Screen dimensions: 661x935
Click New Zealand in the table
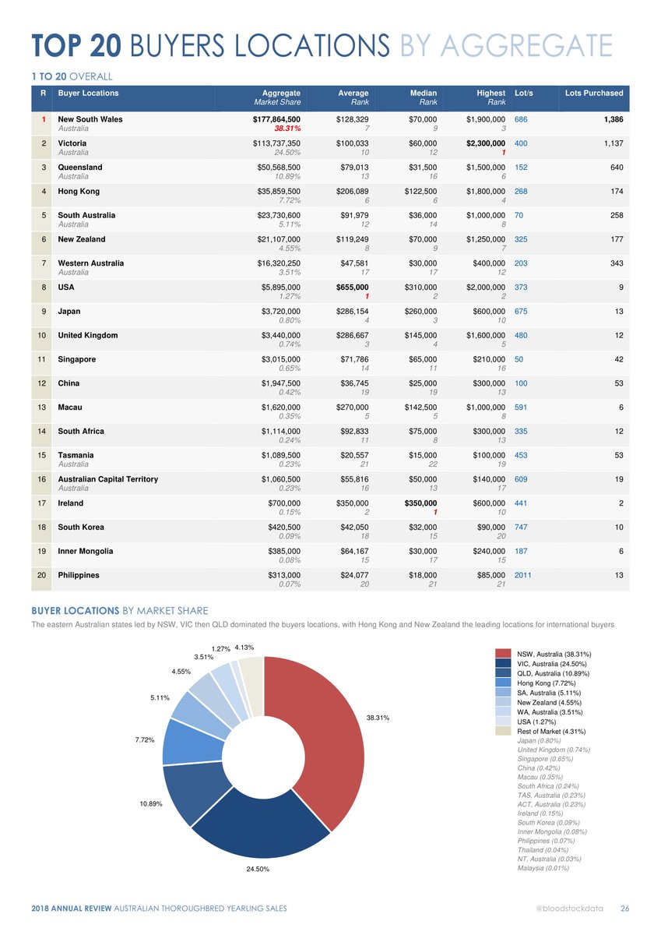[x=82, y=239]
